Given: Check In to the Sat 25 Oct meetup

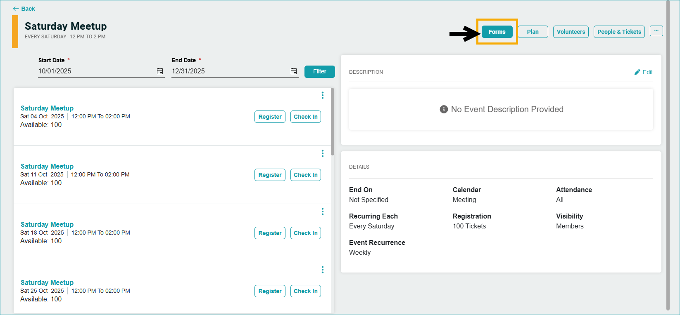Looking at the screenshot, I should click(305, 291).
